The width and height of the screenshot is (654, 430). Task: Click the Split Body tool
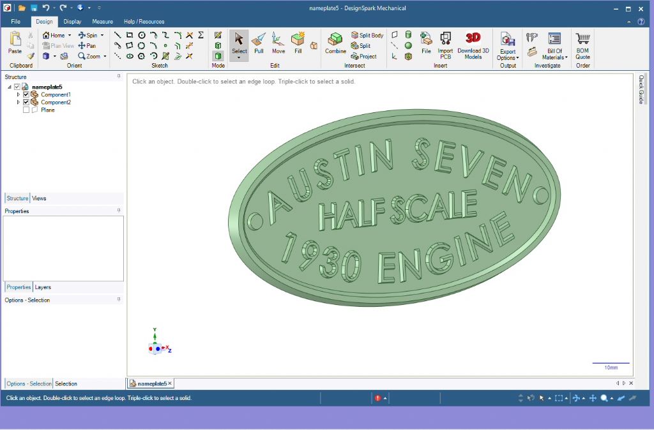pyautogui.click(x=367, y=36)
